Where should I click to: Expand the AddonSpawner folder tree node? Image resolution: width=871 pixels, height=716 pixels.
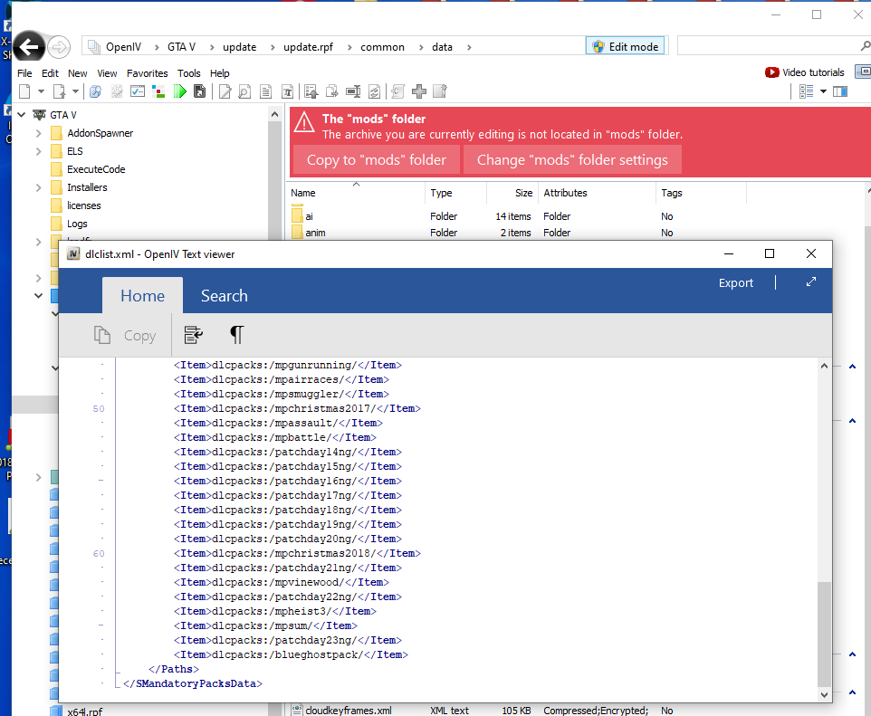(x=39, y=133)
